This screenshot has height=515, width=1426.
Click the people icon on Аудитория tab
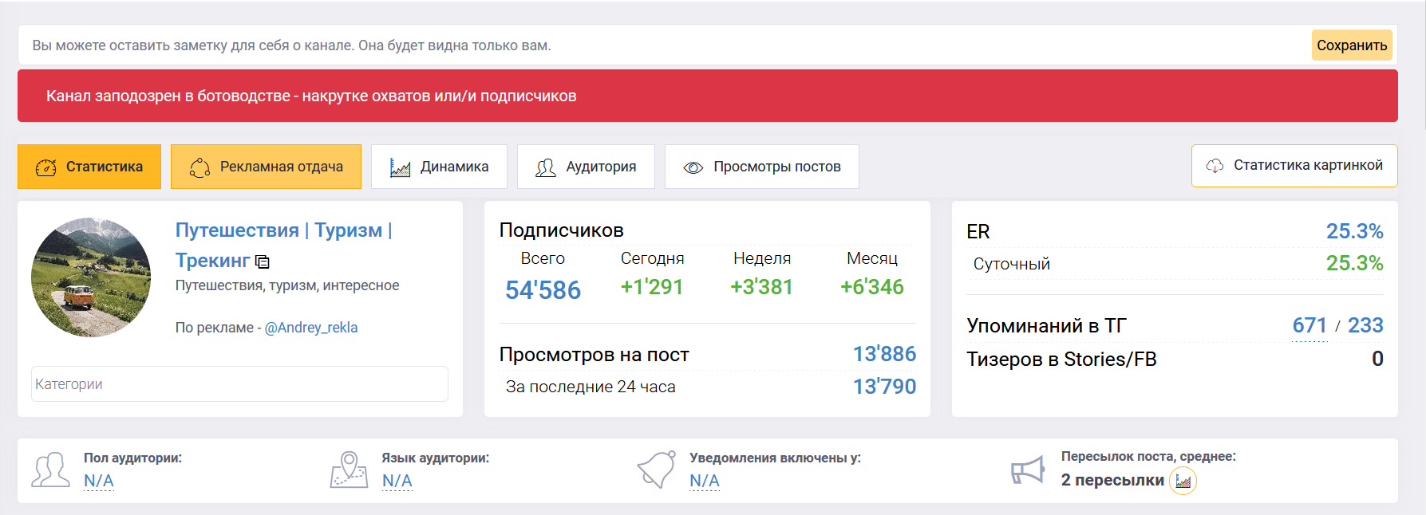click(x=546, y=167)
